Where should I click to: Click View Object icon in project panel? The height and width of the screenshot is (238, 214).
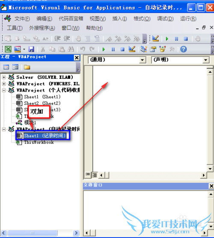pyautogui.click(x=15, y=67)
